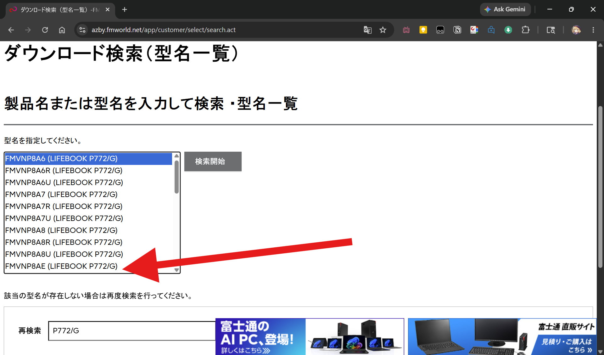Click model list scroll-up arrow
Viewport: 604px width, 355px height.
click(176, 156)
